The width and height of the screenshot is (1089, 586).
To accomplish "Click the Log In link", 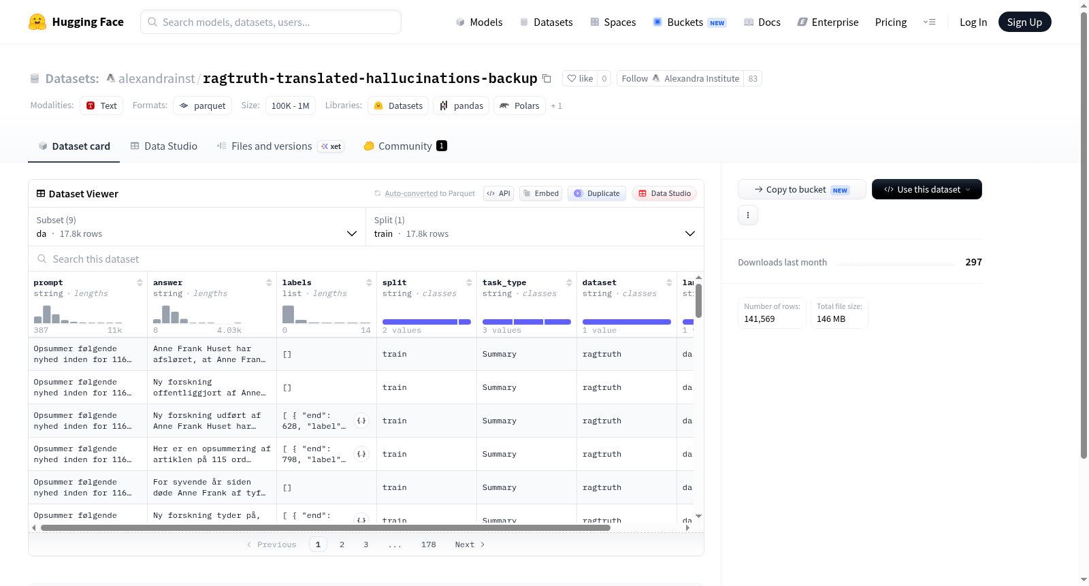I will click(x=973, y=22).
